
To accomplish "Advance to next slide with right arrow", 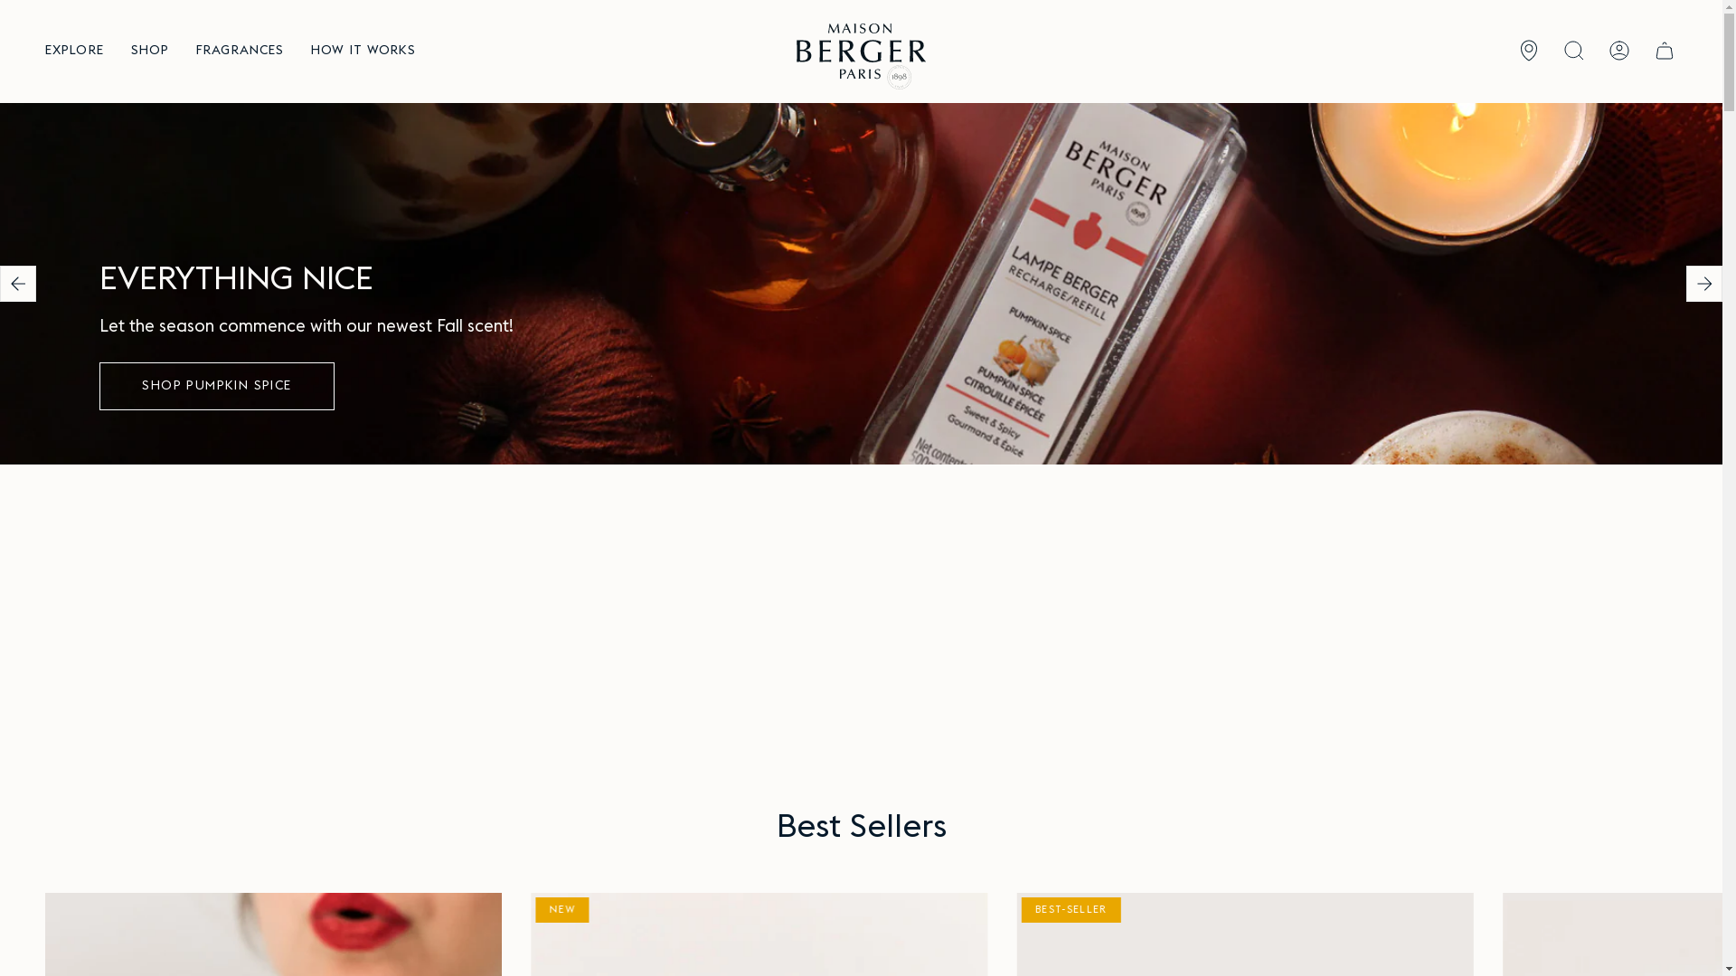I will (1703, 284).
